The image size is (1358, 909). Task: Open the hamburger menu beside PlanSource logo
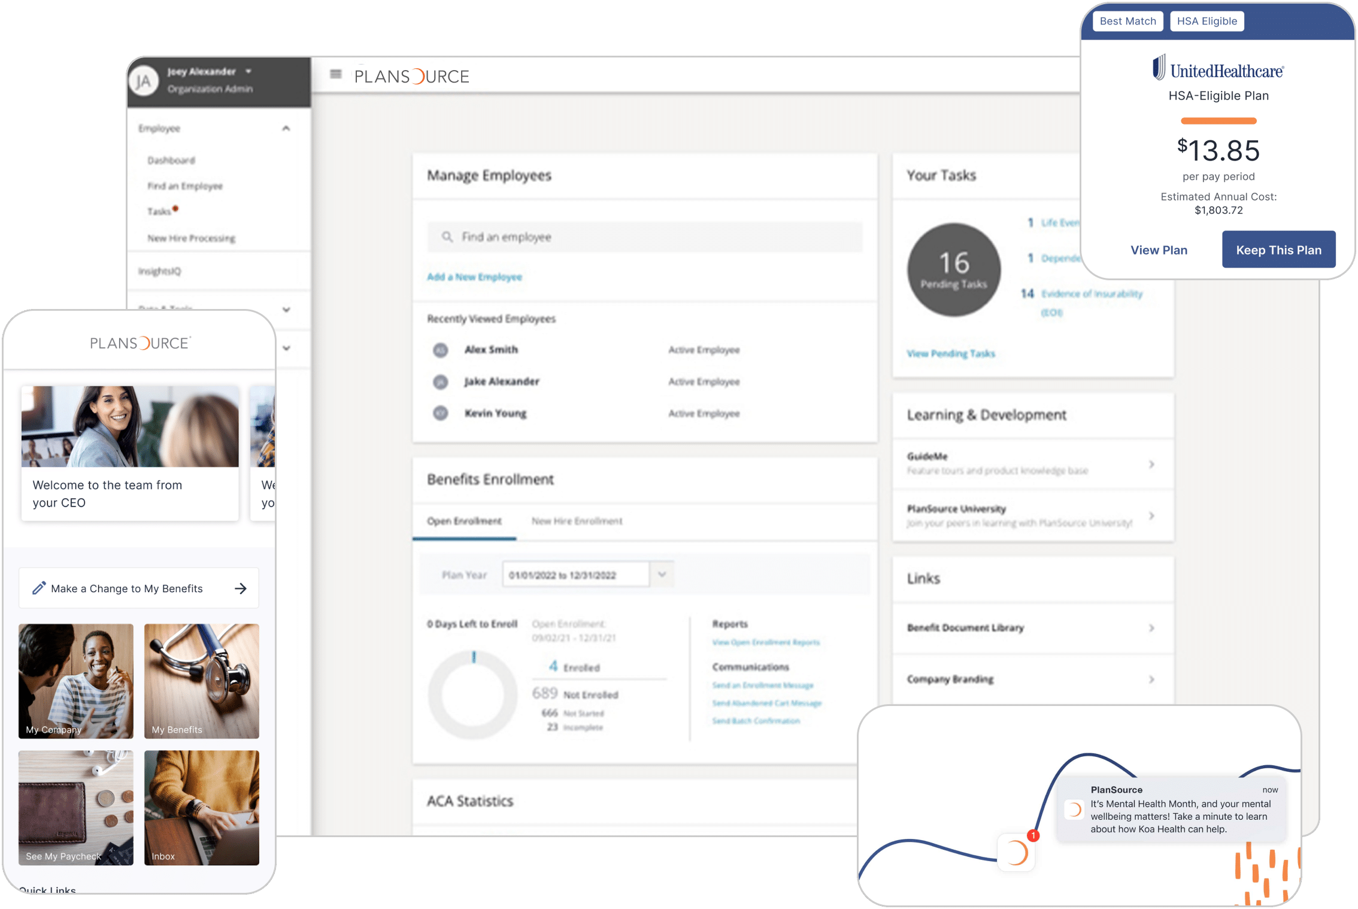335,74
